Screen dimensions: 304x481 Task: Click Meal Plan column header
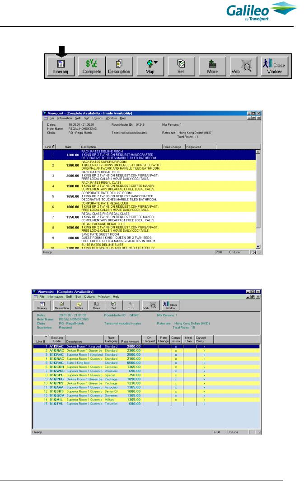[x=188, y=339]
